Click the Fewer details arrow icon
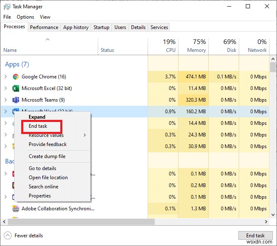 coord(7,236)
